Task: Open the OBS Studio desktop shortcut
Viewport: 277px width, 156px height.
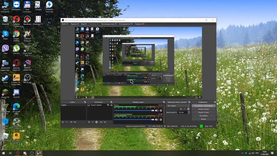Action: [27, 79]
